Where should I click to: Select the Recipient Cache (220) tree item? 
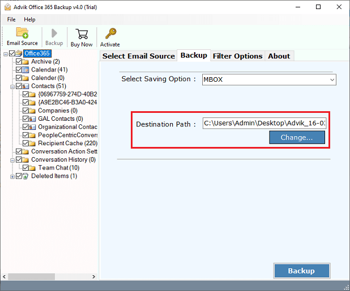(x=67, y=144)
